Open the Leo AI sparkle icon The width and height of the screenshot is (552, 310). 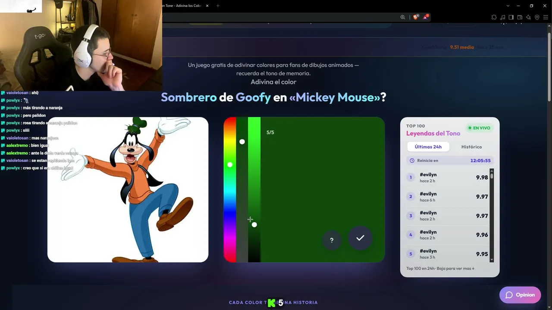pos(528,17)
